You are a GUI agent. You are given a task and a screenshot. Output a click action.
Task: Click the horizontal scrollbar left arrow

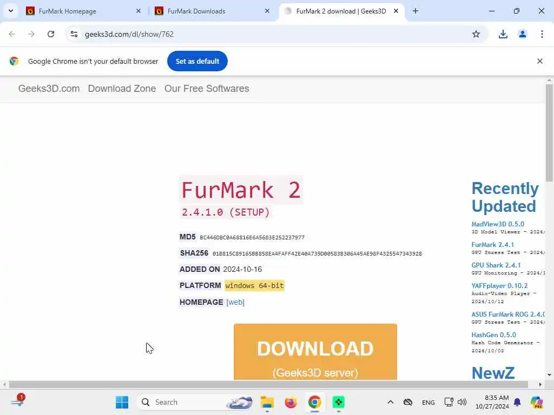pos(4,384)
